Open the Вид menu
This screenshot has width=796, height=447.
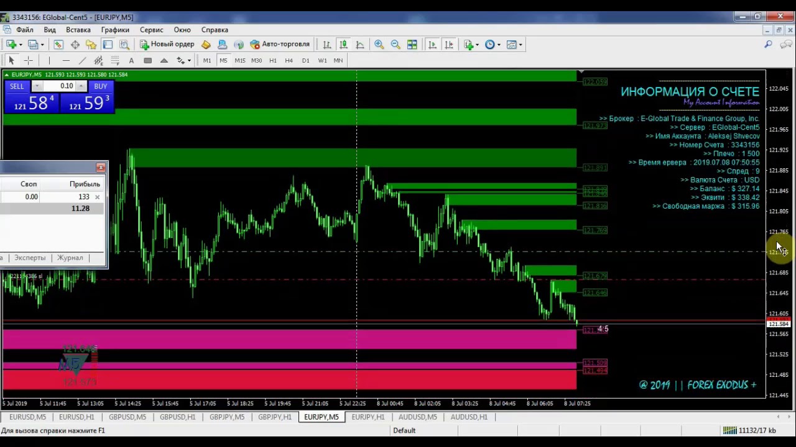(x=50, y=30)
